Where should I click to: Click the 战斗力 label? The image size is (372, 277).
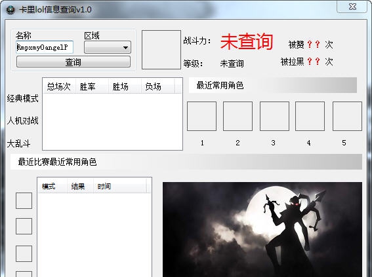click(197, 41)
